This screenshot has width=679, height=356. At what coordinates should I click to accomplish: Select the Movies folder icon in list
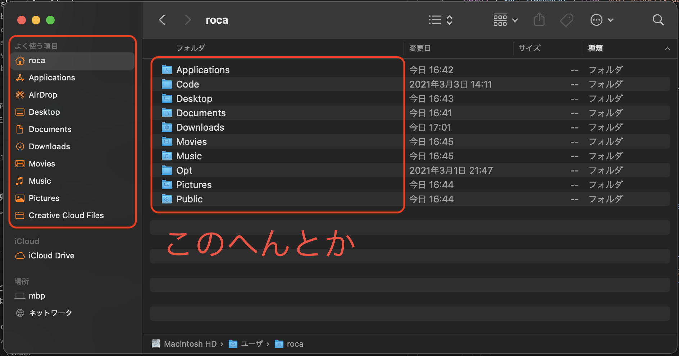[x=167, y=141]
